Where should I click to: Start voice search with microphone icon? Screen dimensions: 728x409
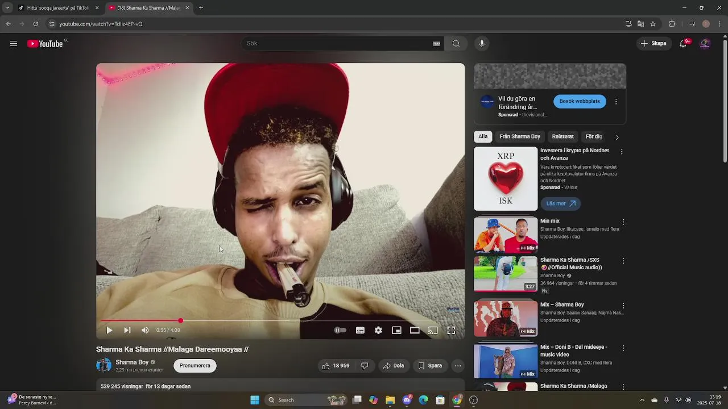pos(482,44)
